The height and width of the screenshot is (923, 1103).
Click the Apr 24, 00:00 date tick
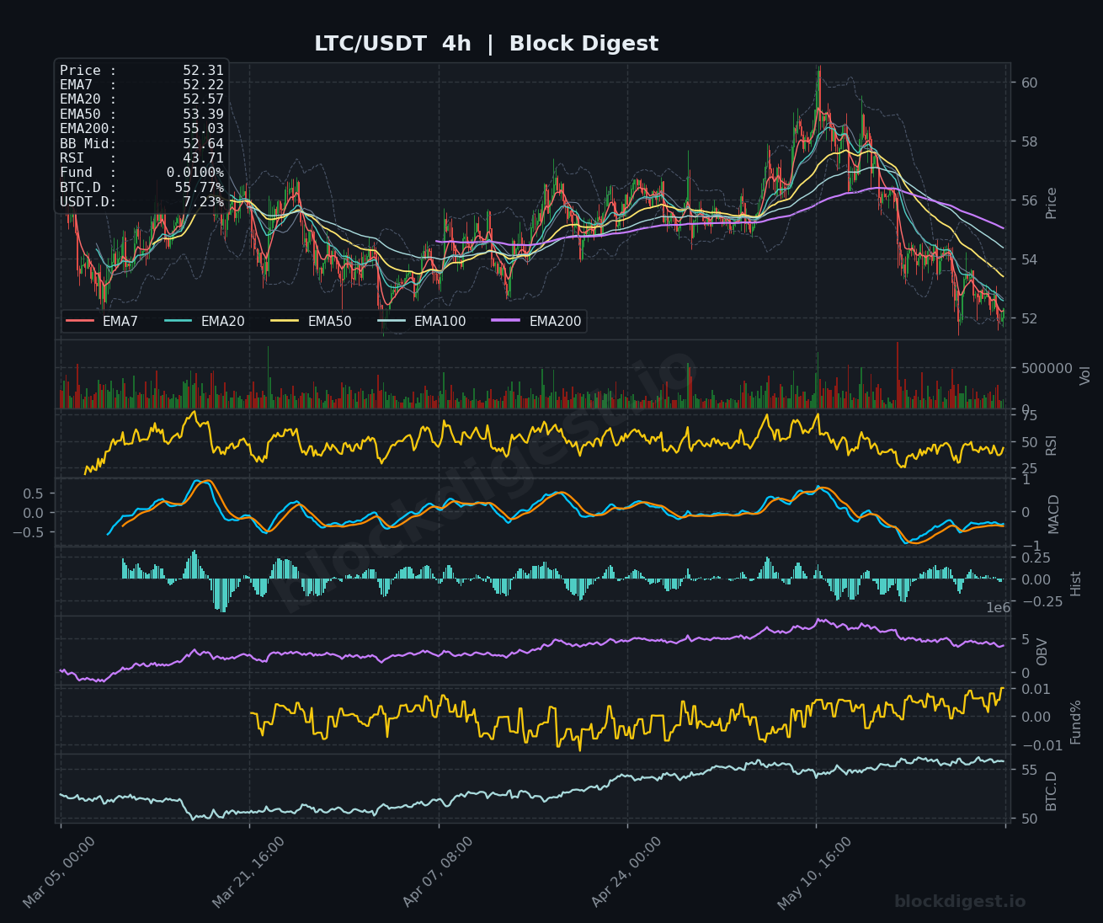pos(627,872)
